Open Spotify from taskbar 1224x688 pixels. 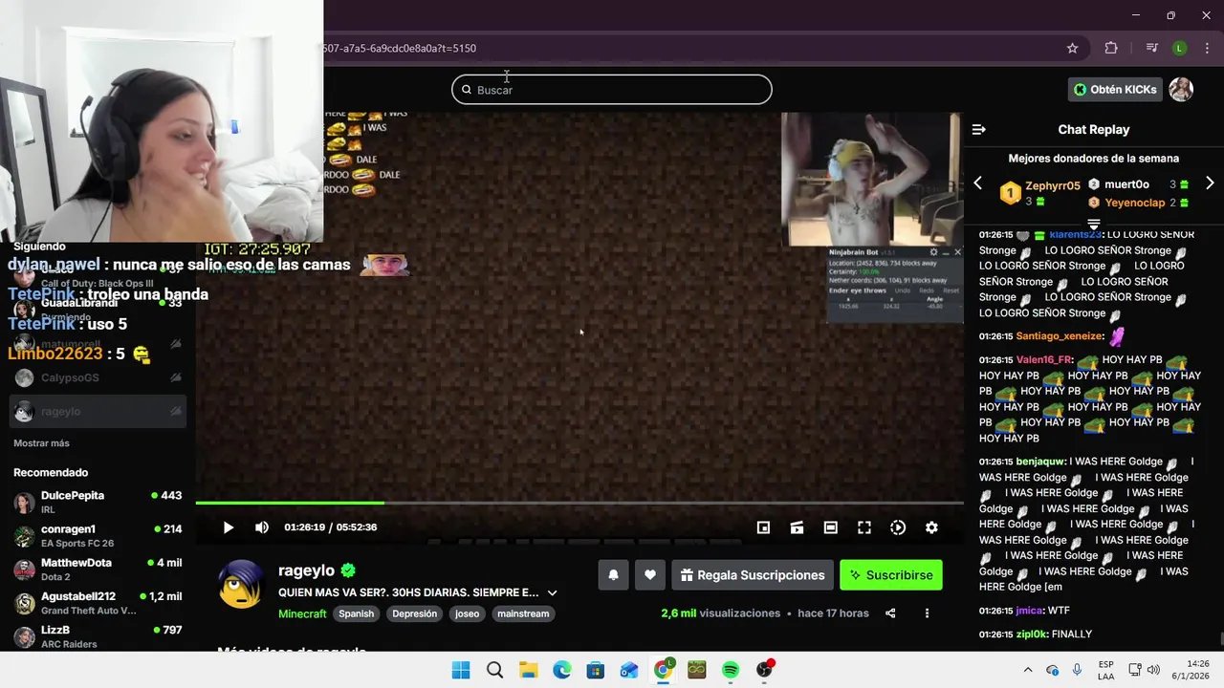731,670
